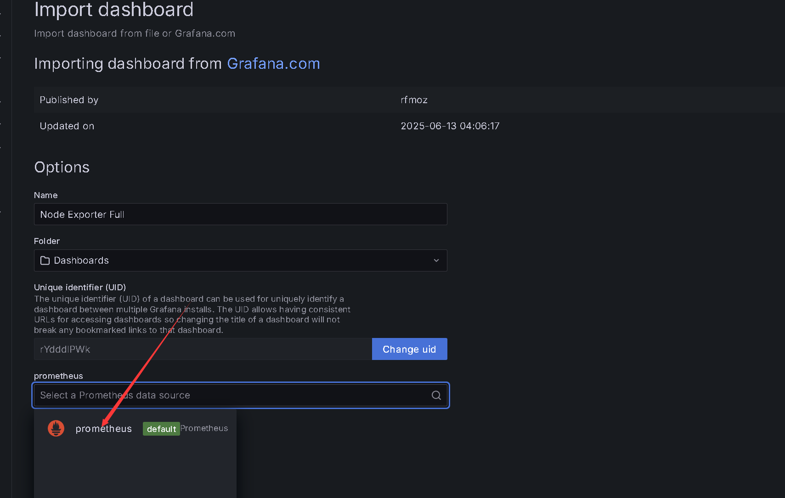Screen dimensions: 785x498
Task: Open the Grafana.com link
Action: [x=273, y=63]
